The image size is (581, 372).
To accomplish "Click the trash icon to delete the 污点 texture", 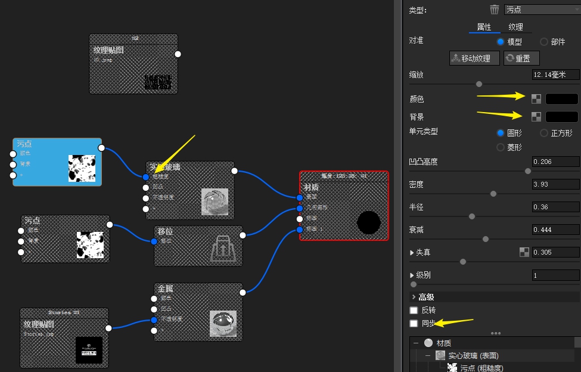I will click(x=495, y=9).
